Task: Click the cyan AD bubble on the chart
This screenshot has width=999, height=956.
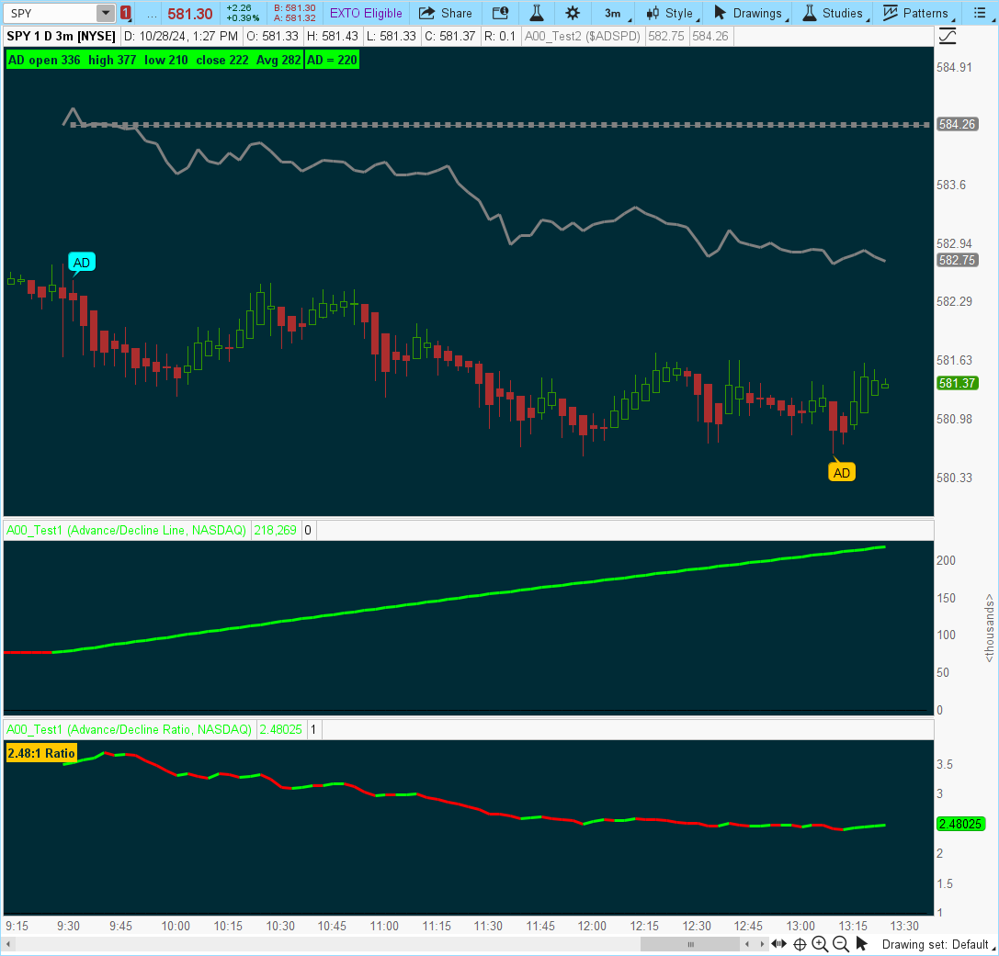Action: tap(82, 263)
